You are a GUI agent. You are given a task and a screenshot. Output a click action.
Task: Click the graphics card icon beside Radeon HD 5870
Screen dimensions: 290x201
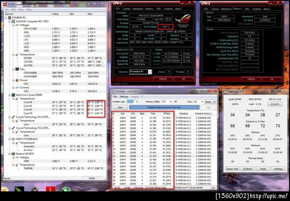[14, 154]
